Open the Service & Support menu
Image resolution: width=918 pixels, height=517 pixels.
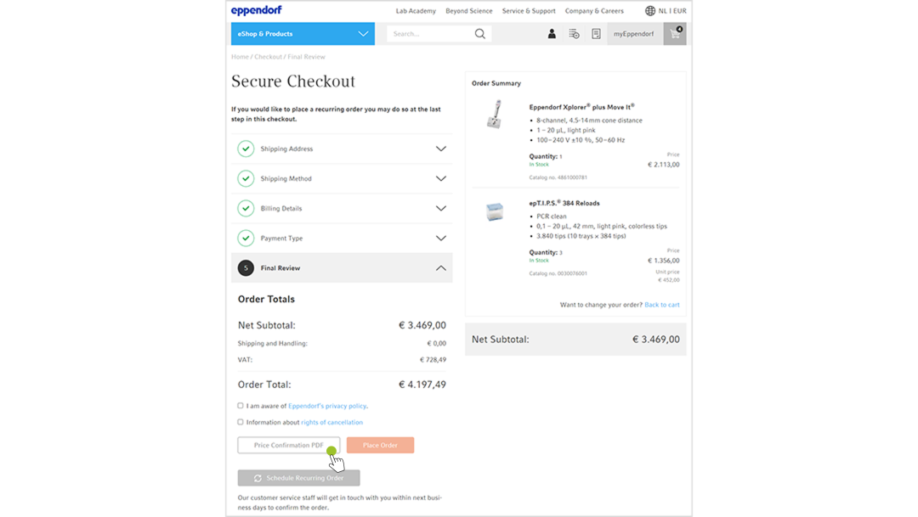529,10
